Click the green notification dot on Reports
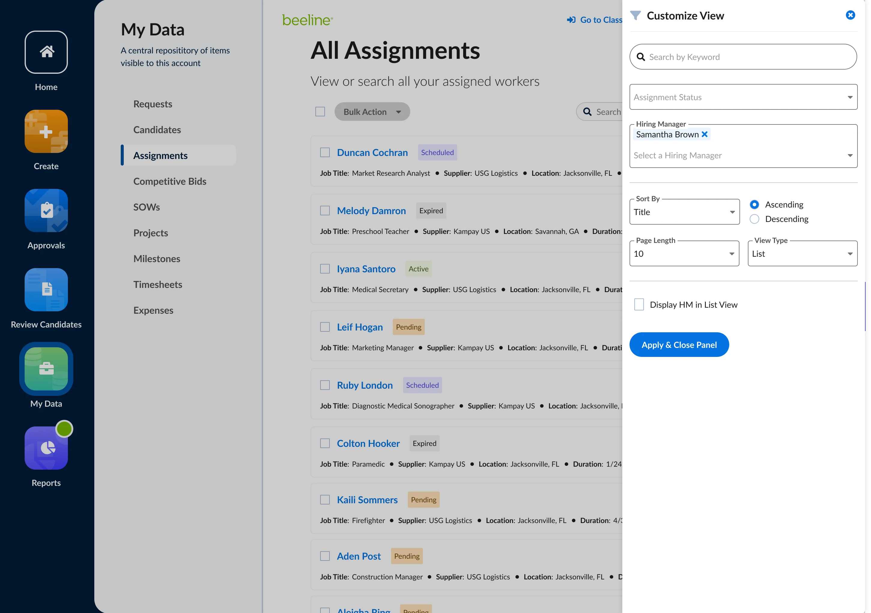The image size is (871, 613). pyautogui.click(x=64, y=429)
